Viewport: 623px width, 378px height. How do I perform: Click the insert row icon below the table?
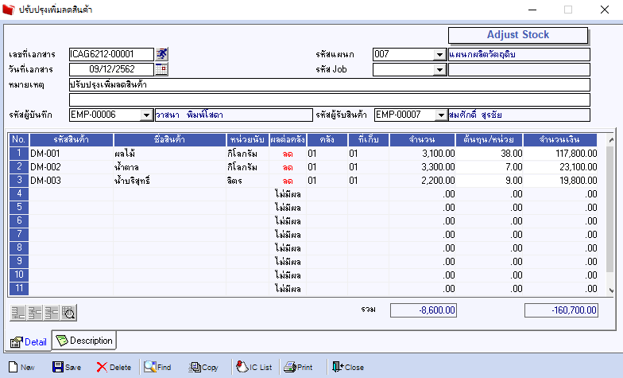[17, 313]
